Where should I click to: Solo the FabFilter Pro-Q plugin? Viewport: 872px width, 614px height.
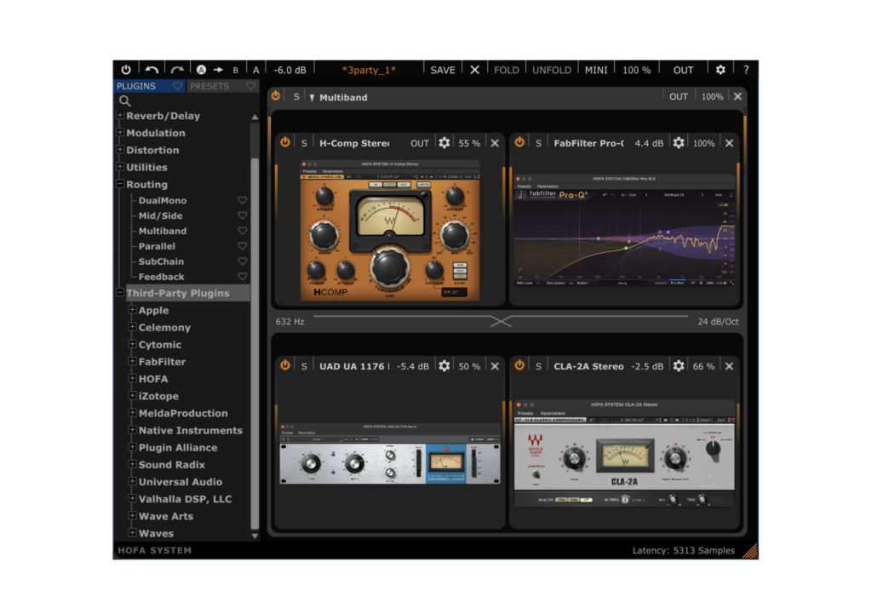tap(538, 143)
